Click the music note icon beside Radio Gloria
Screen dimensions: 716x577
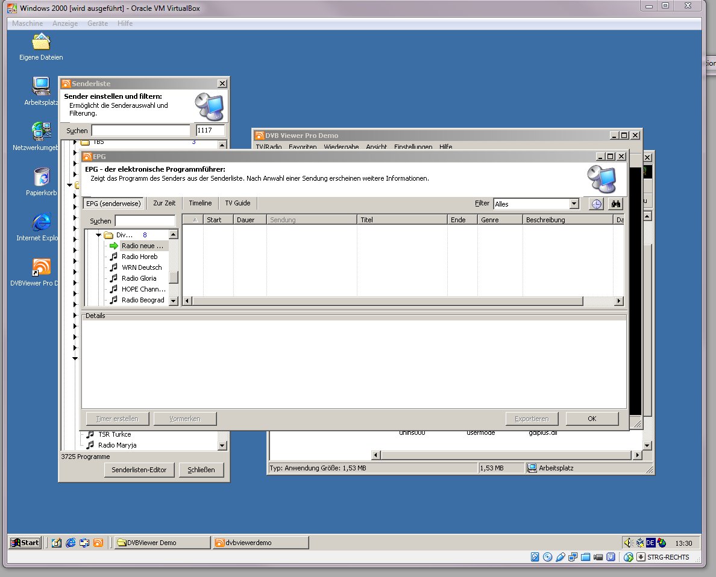114,278
